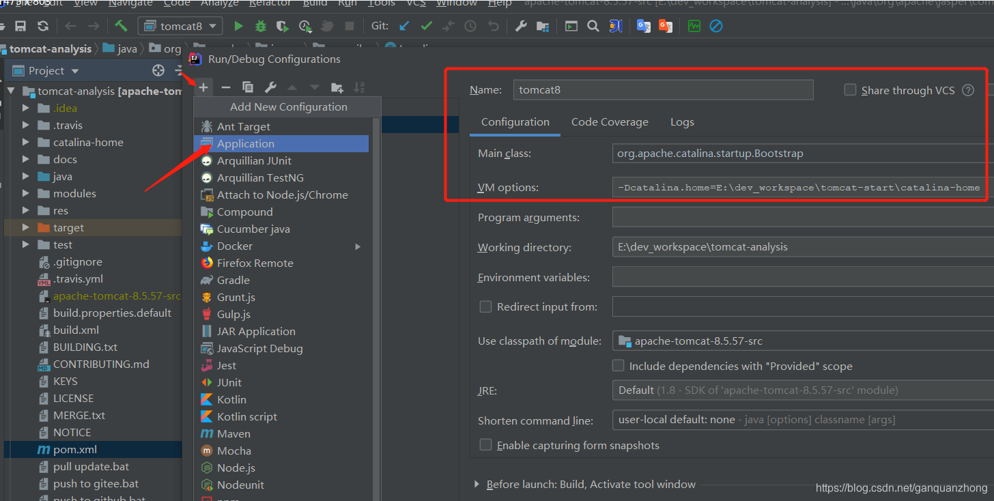
Task: Revert changes with Git rollback icon
Action: [493, 26]
